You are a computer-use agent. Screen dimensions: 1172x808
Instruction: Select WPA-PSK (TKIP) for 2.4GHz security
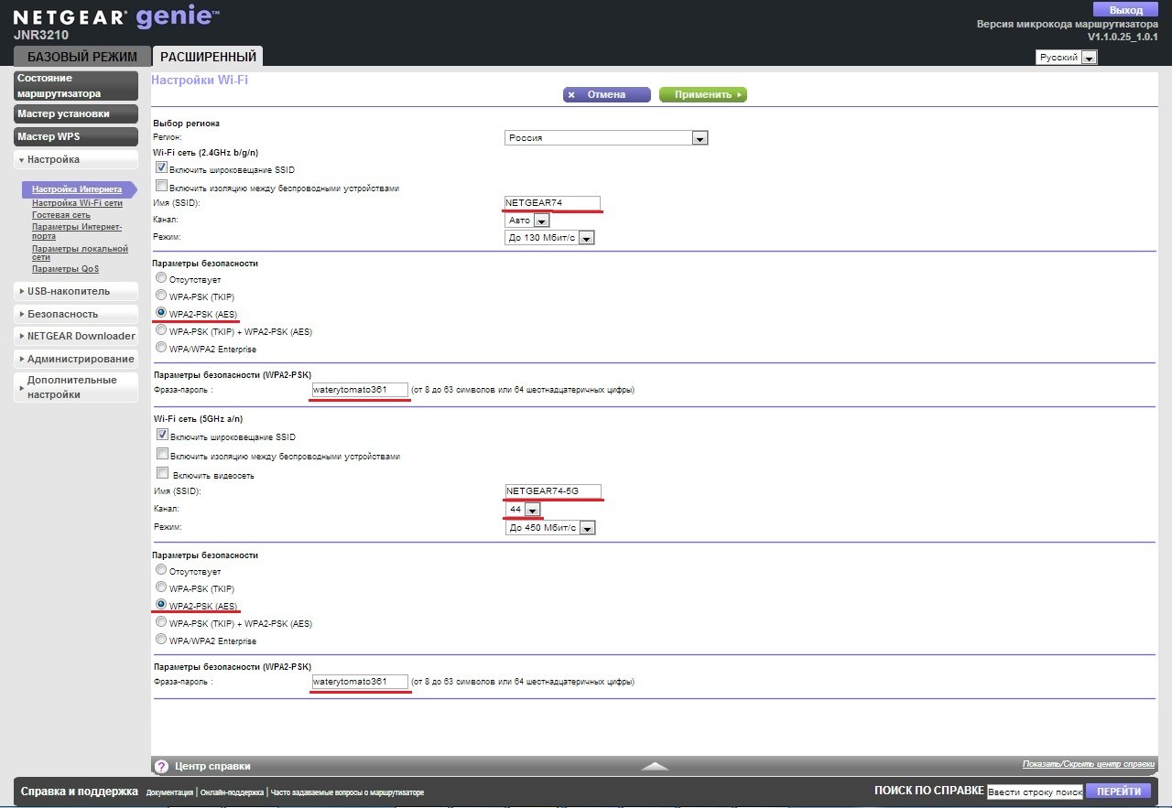click(162, 296)
